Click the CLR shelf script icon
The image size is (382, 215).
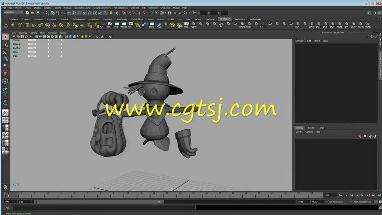tap(297, 25)
